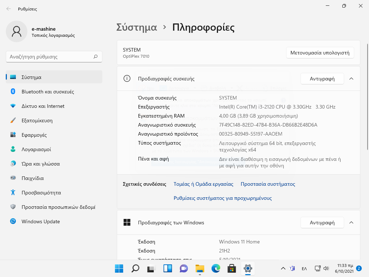369x277 pixels.
Task: Open Δίκτυο και Internet settings
Action: point(54,106)
